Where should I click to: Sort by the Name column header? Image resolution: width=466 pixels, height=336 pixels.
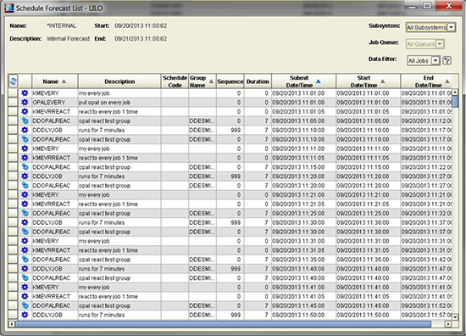tap(55, 81)
